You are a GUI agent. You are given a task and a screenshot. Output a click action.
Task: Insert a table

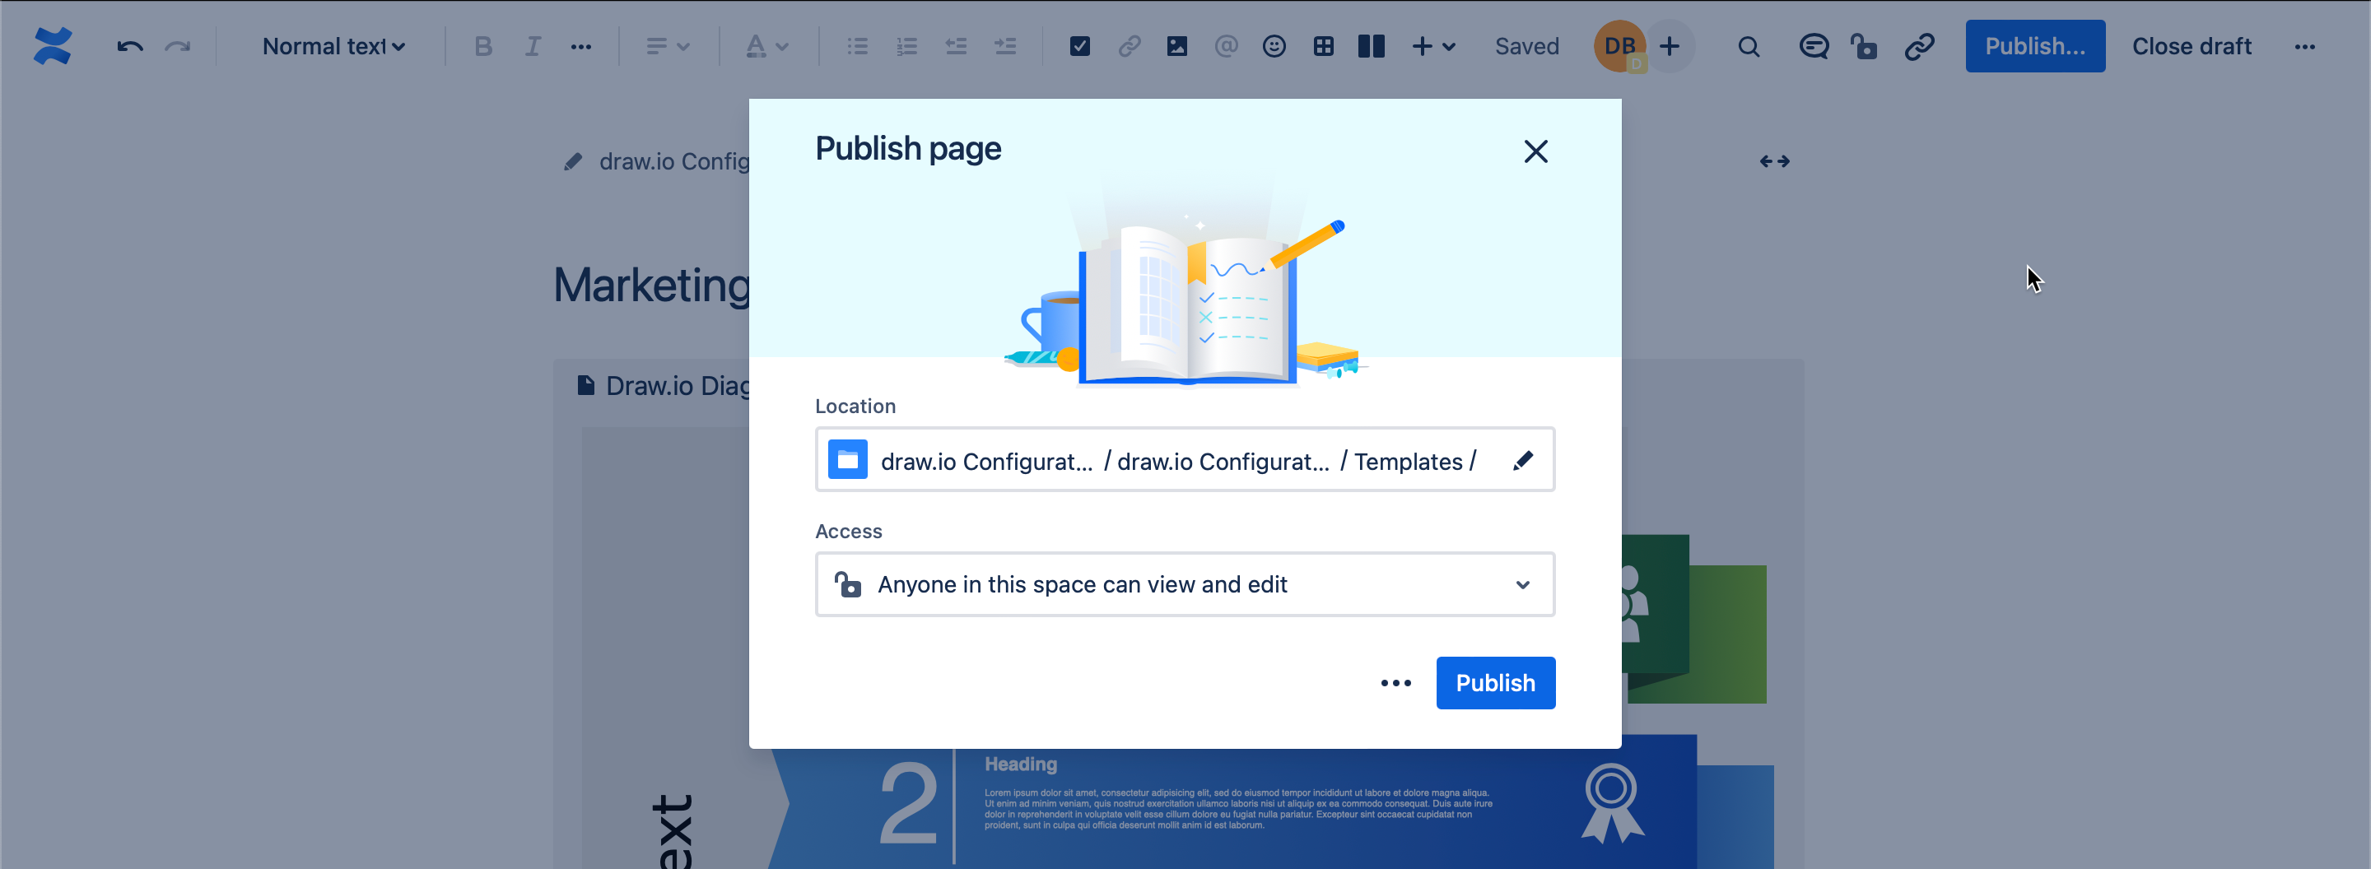[x=1324, y=45]
